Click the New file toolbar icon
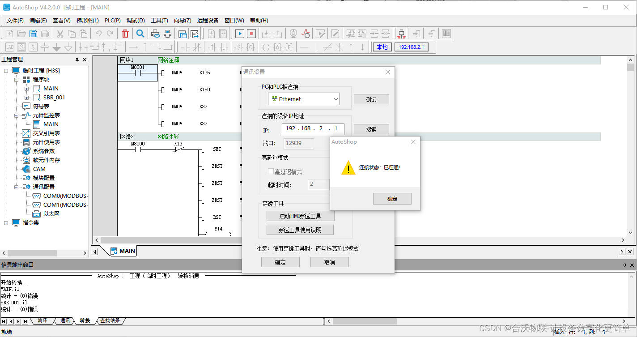 click(9, 34)
